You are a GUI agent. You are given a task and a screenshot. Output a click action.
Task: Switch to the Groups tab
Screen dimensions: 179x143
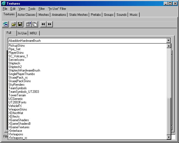coord(109,15)
